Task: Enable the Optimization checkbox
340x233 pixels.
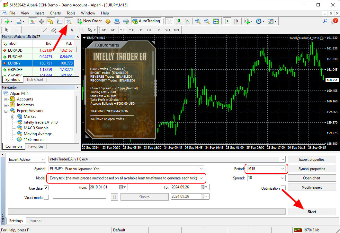Action: click(283, 188)
